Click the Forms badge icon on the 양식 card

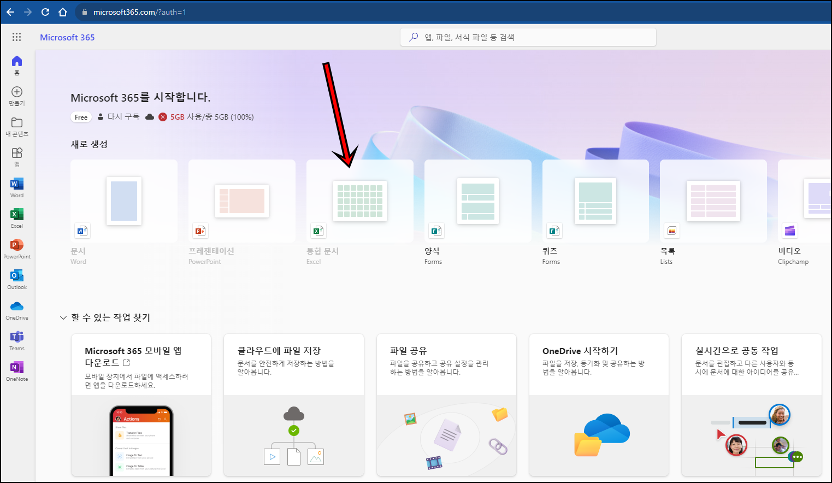(436, 231)
